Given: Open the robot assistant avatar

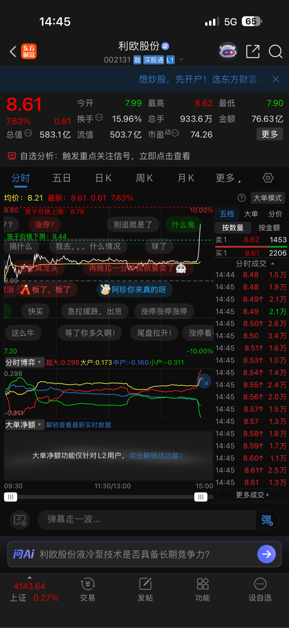Looking at the screenshot, I should 228,51.
